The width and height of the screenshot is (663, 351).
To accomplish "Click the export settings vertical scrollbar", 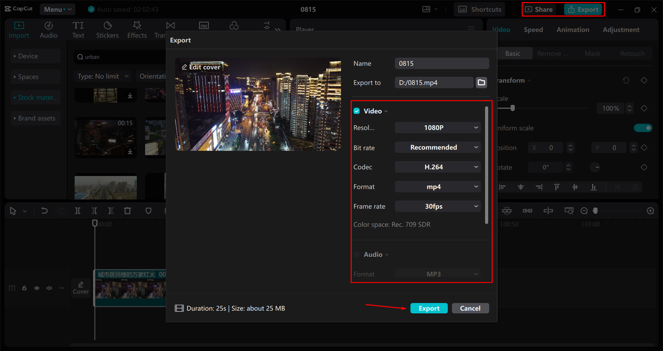I will point(486,165).
